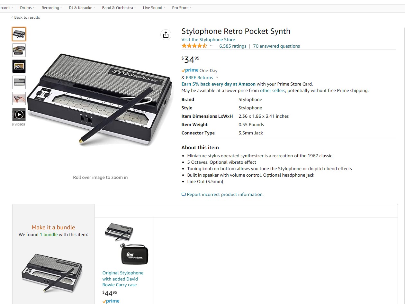Select the fifth thumbnail showing hands playing
Viewport: 405px width, 304px height.
click(19, 98)
